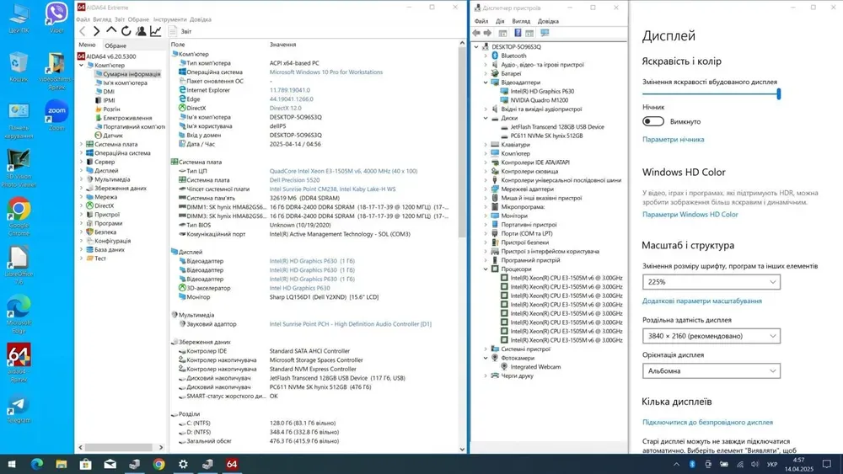Switch to the Обране tab in AIDA64
This screenshot has width=843, height=474.
click(x=115, y=45)
